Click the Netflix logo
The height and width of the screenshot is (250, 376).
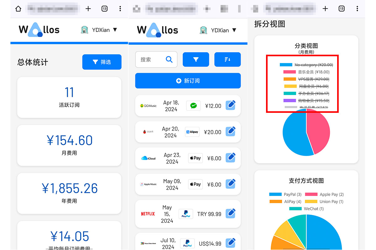(x=148, y=214)
